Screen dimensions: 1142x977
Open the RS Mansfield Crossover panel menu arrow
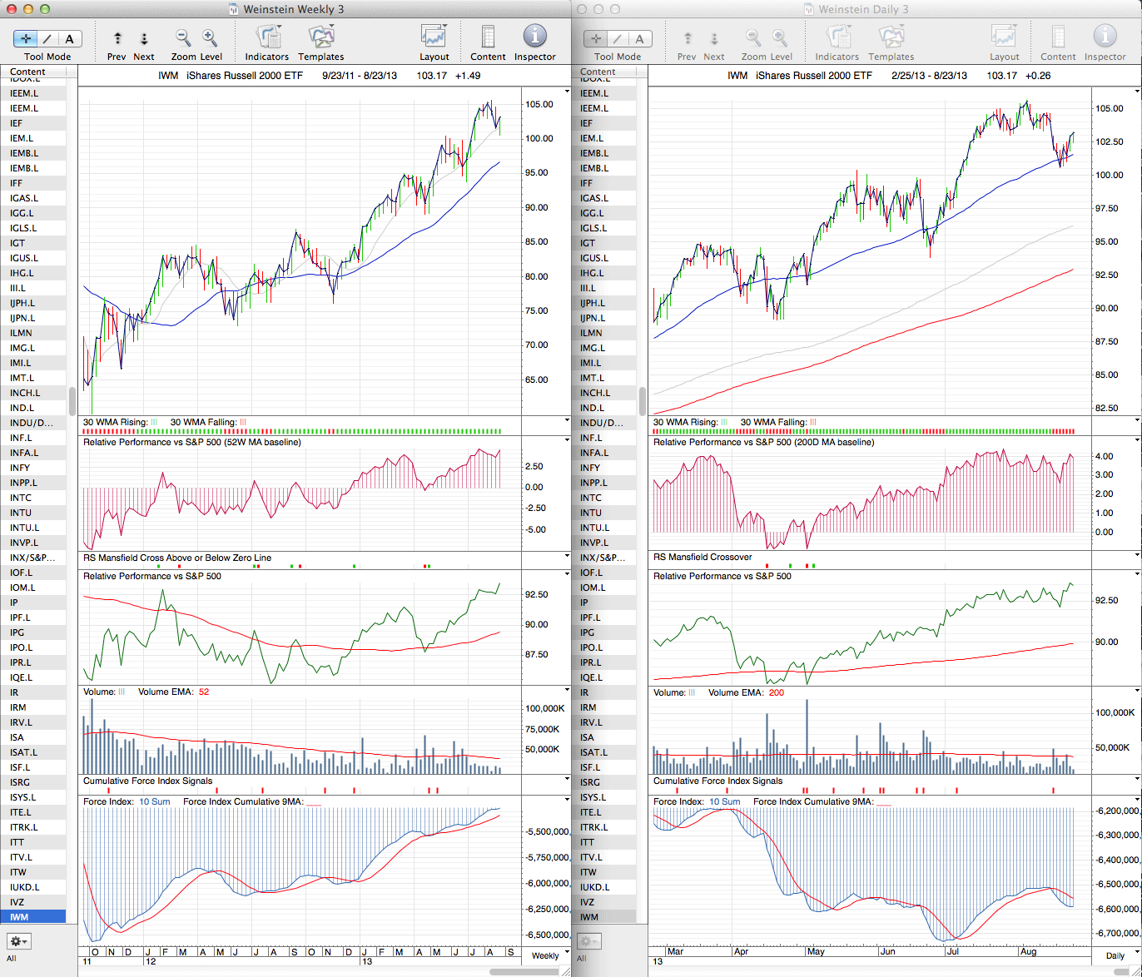click(x=1137, y=556)
